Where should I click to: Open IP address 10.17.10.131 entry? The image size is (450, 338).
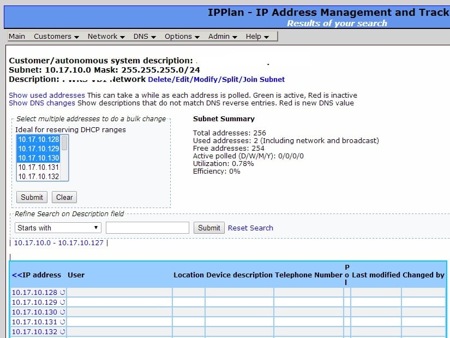tap(34, 322)
